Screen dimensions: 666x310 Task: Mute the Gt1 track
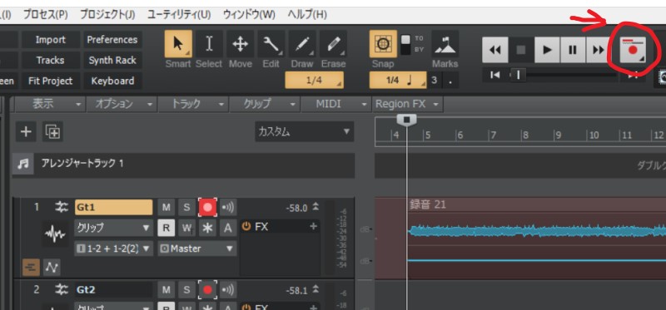click(x=166, y=208)
